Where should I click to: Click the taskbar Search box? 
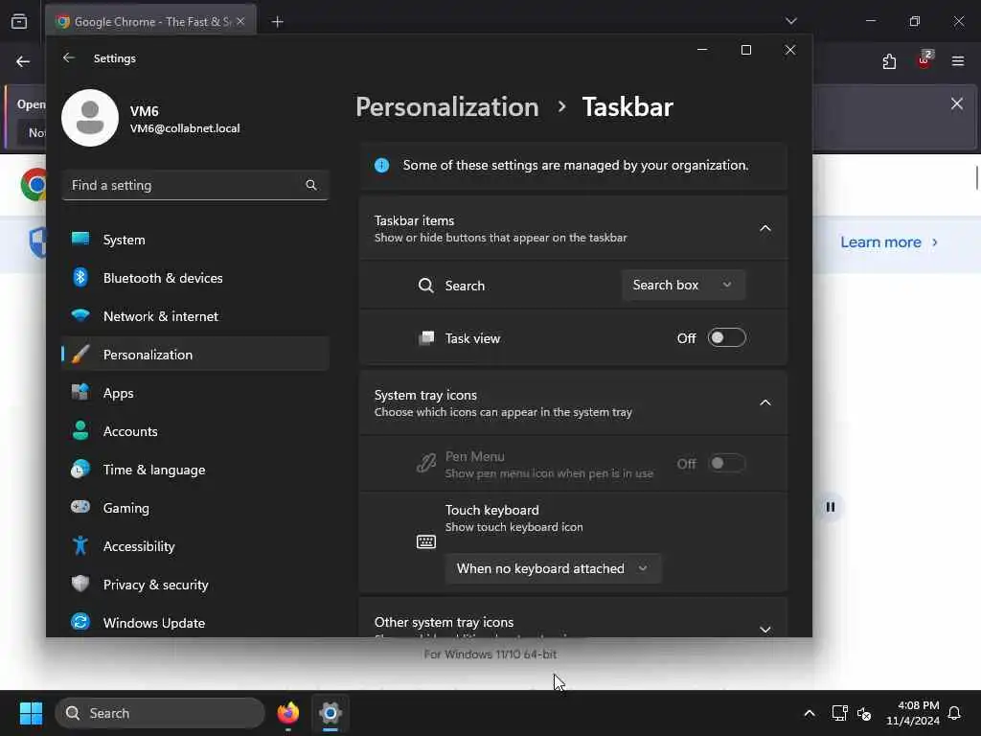[160, 713]
